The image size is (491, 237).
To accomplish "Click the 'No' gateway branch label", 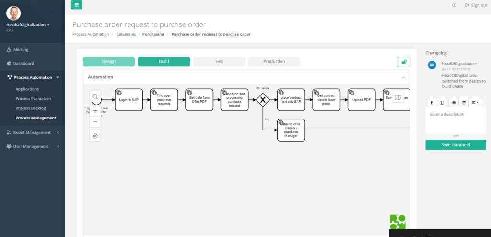I will point(267,119).
